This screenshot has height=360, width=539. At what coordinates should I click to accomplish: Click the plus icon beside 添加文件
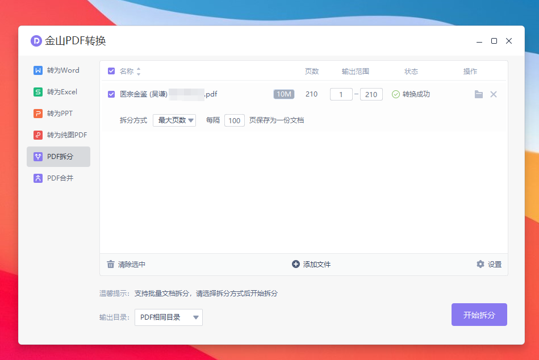(295, 264)
